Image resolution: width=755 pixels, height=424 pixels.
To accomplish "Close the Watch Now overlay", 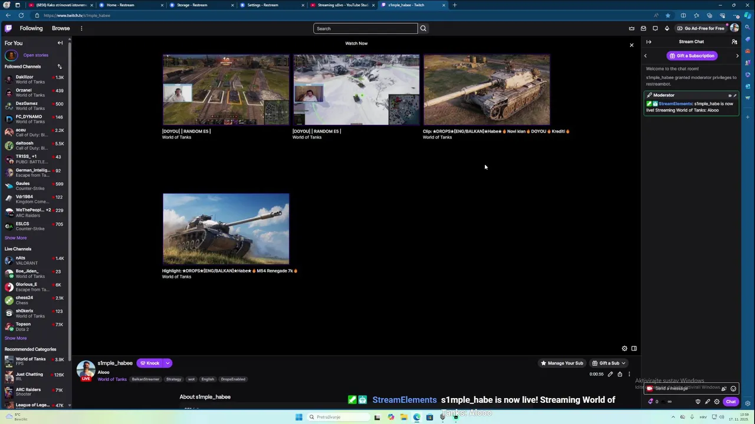I will coord(632,45).
